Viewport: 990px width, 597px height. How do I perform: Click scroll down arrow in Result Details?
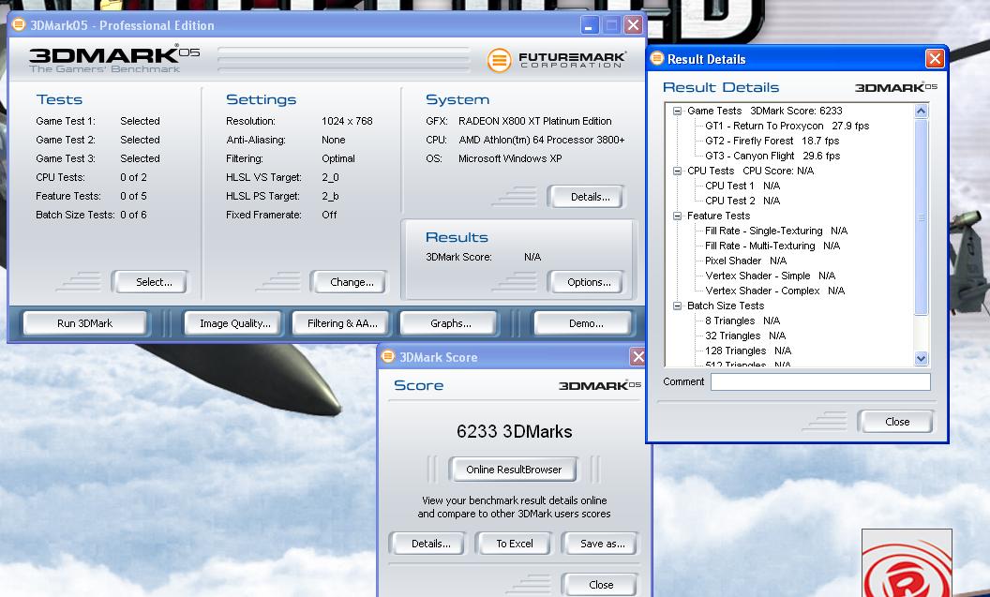point(921,358)
